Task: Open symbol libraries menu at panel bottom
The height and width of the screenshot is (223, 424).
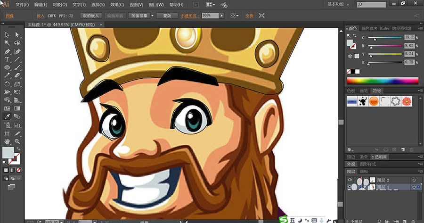Action: 351,149
